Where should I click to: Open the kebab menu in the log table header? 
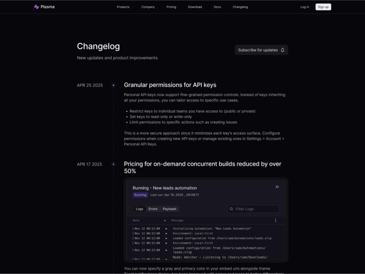point(276,220)
